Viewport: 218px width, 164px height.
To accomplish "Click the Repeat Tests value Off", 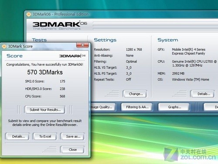I will click(x=128, y=80).
